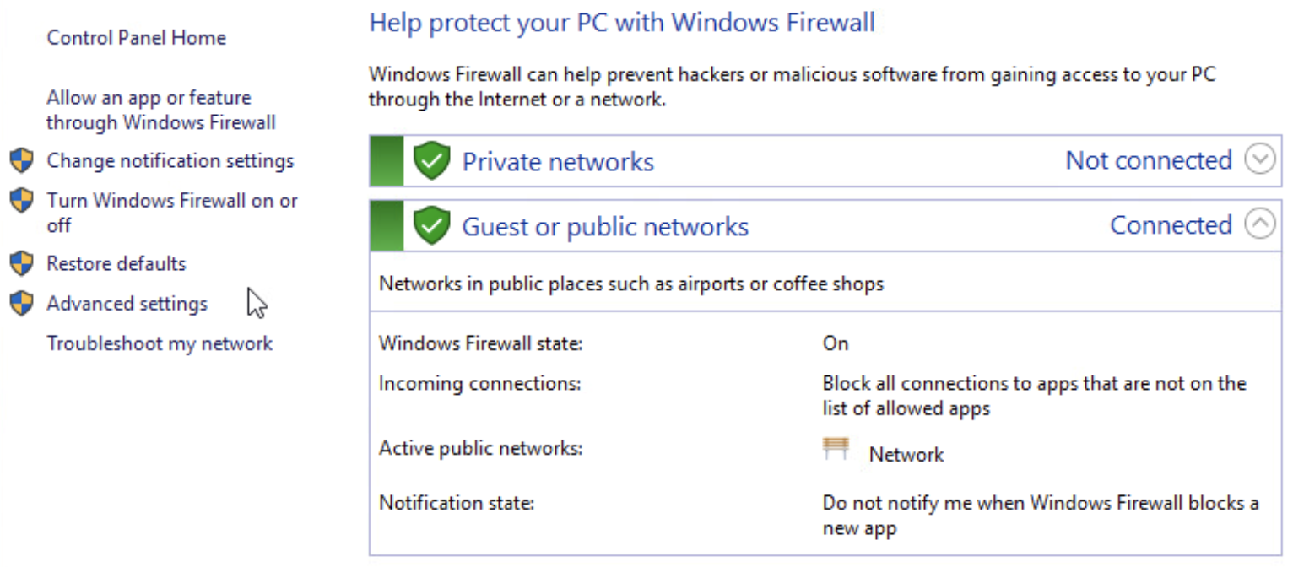
Task: Click shield icon beside Turn Windows Firewall on or off
Action: pos(21,201)
